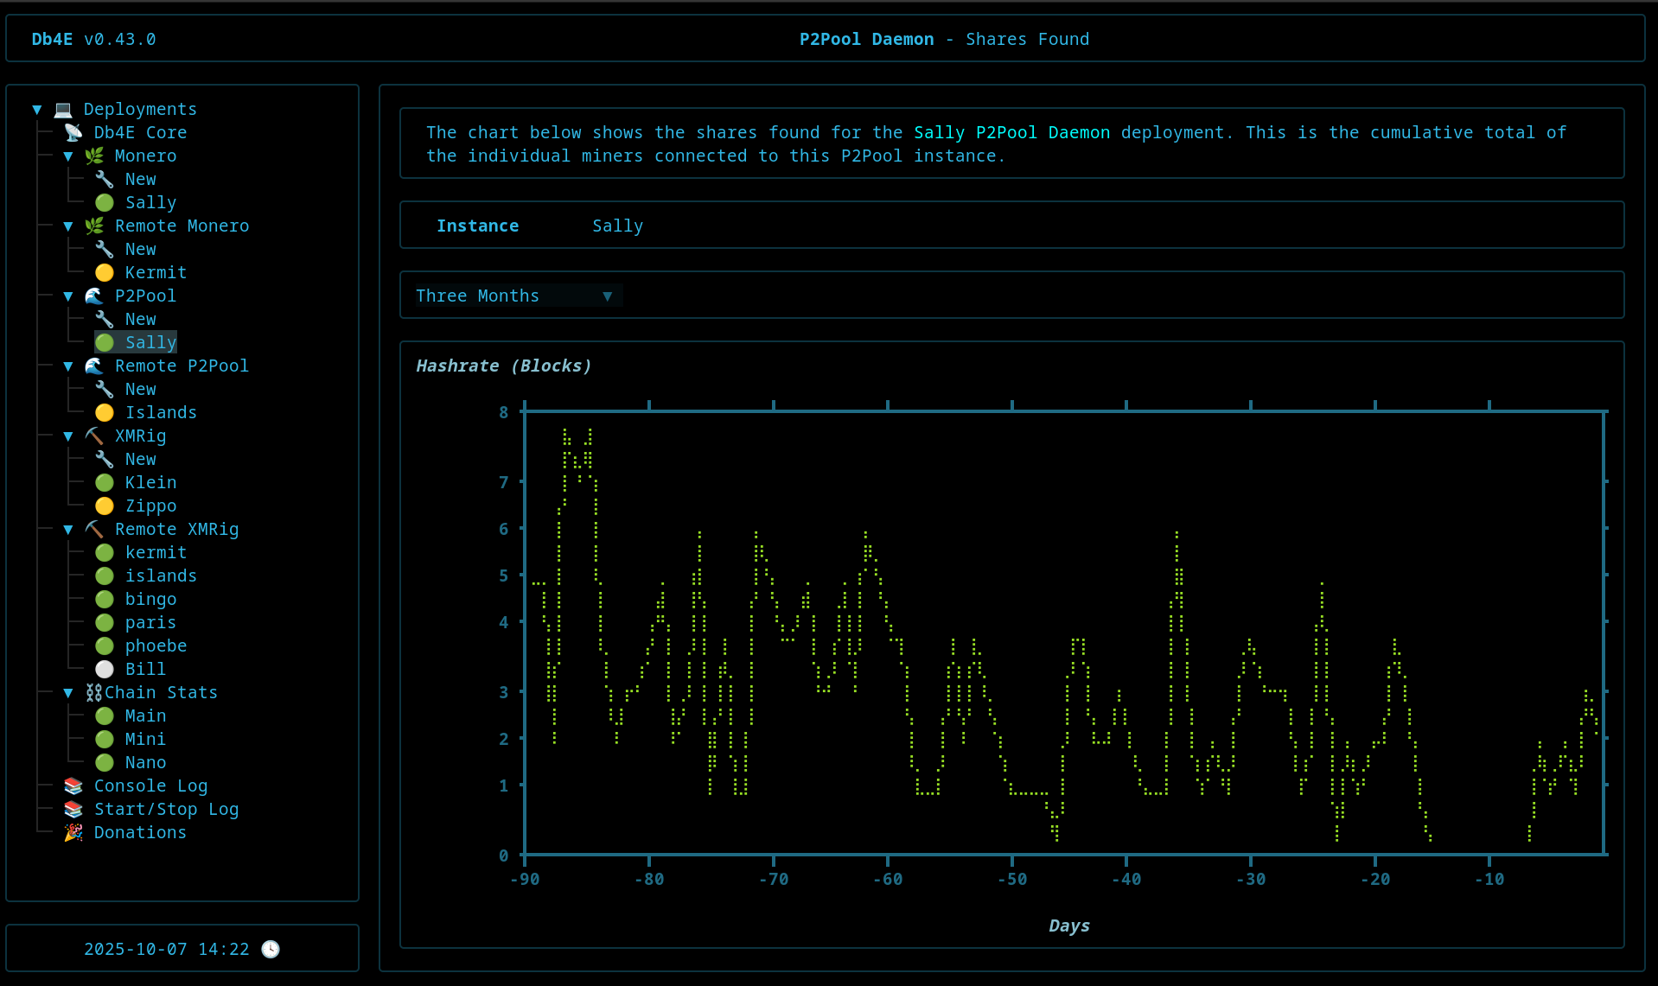
Task: Click the chart peak near day -87
Action: [x=565, y=432]
